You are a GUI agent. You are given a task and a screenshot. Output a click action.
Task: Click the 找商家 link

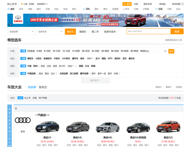(x=179, y=87)
